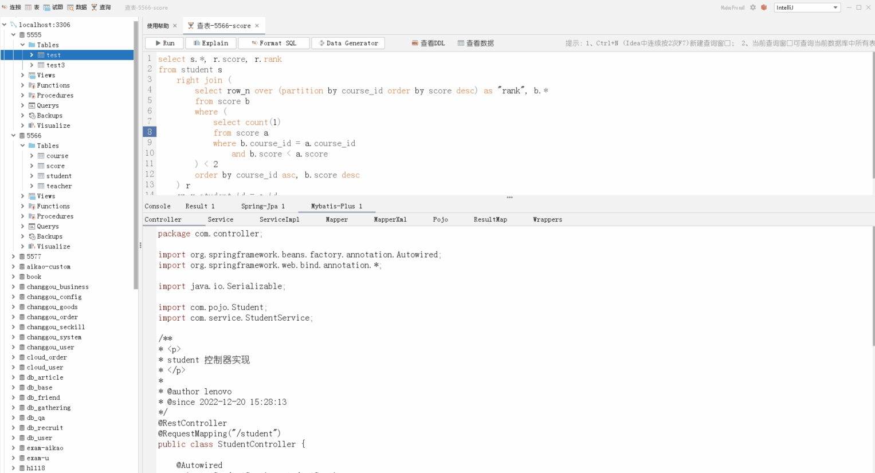Open the Wrappers code sub-tab
This screenshot has width=875, height=473.
(548, 219)
